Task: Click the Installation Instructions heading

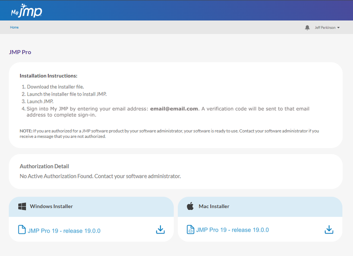Action: point(48,76)
